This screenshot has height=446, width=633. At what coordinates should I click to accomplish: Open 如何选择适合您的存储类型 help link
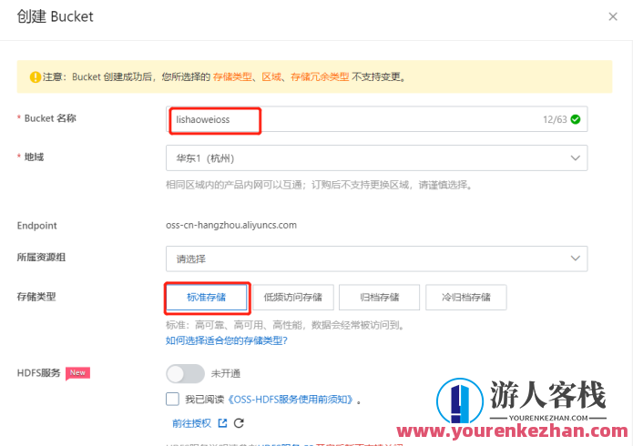227,340
